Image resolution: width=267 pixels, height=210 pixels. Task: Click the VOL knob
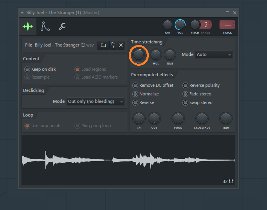click(180, 25)
